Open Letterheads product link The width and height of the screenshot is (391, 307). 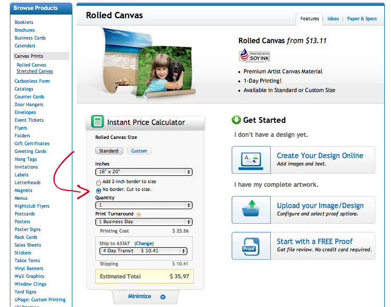click(28, 183)
